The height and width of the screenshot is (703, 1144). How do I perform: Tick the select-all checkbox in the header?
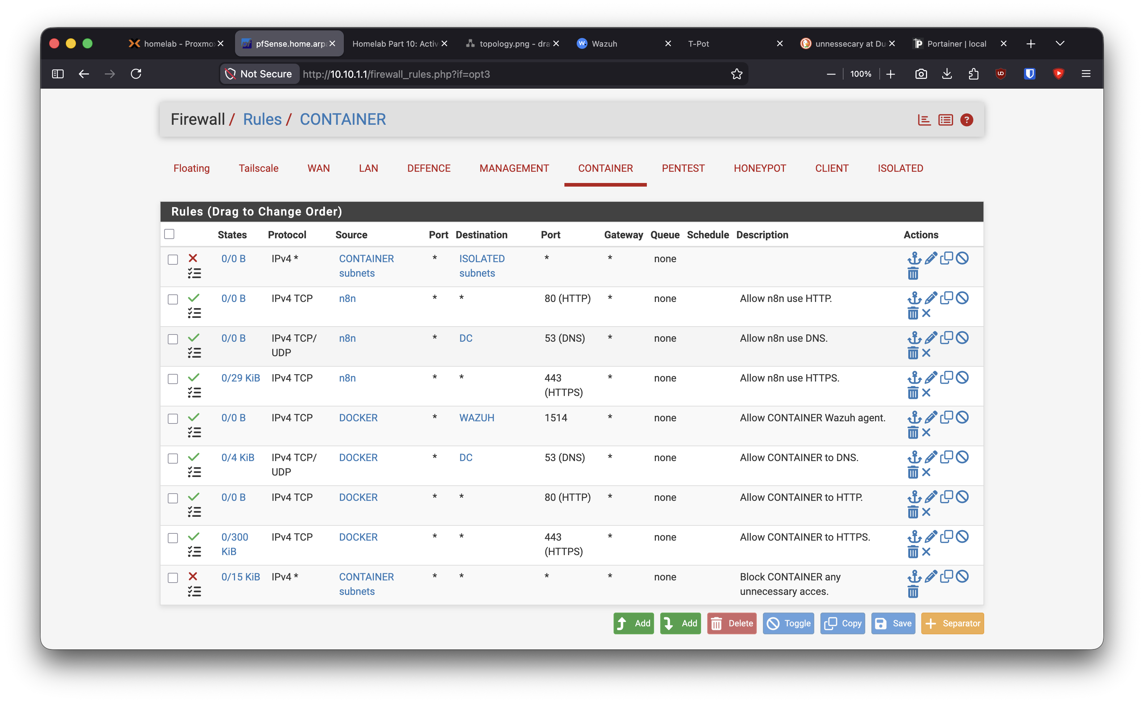(169, 234)
